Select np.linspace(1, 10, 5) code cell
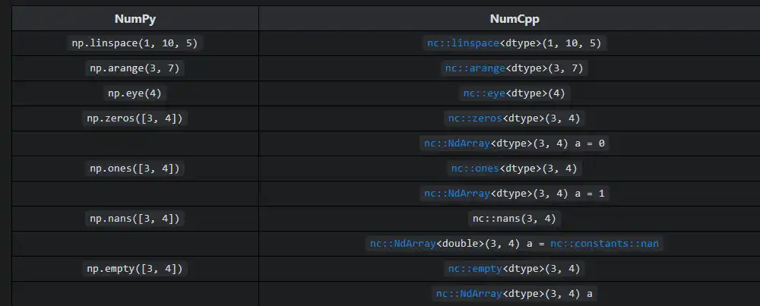This screenshot has height=306, width=760. (135, 43)
